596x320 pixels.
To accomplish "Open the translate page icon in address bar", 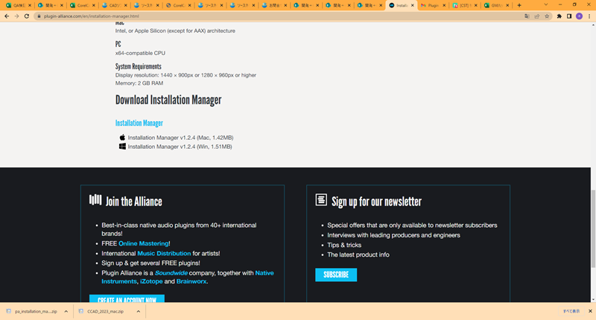I will [527, 16].
